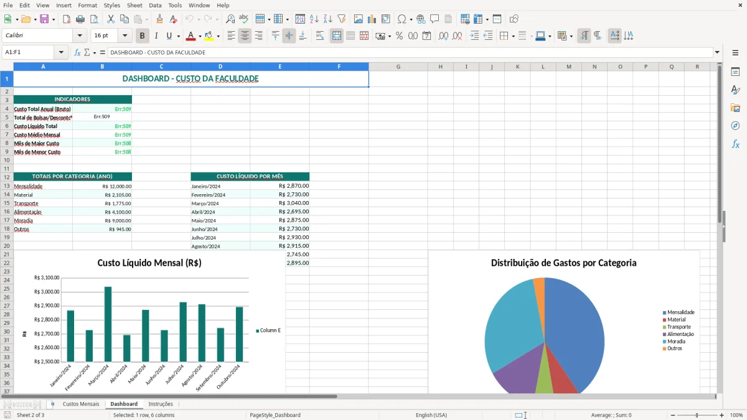
Task: Open the Font Size dropdown
Action: [125, 36]
